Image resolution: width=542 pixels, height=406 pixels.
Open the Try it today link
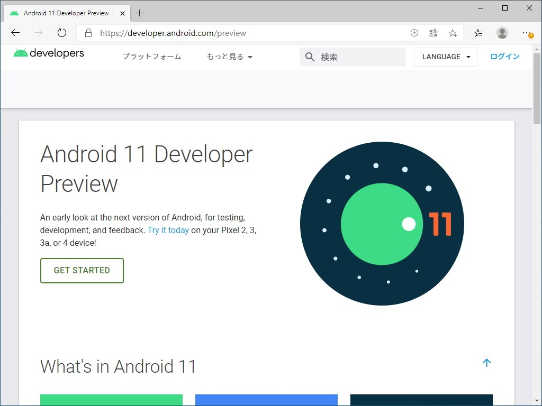pos(168,230)
